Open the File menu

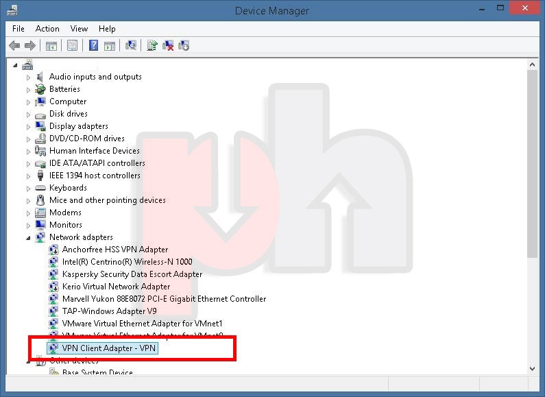click(x=18, y=29)
